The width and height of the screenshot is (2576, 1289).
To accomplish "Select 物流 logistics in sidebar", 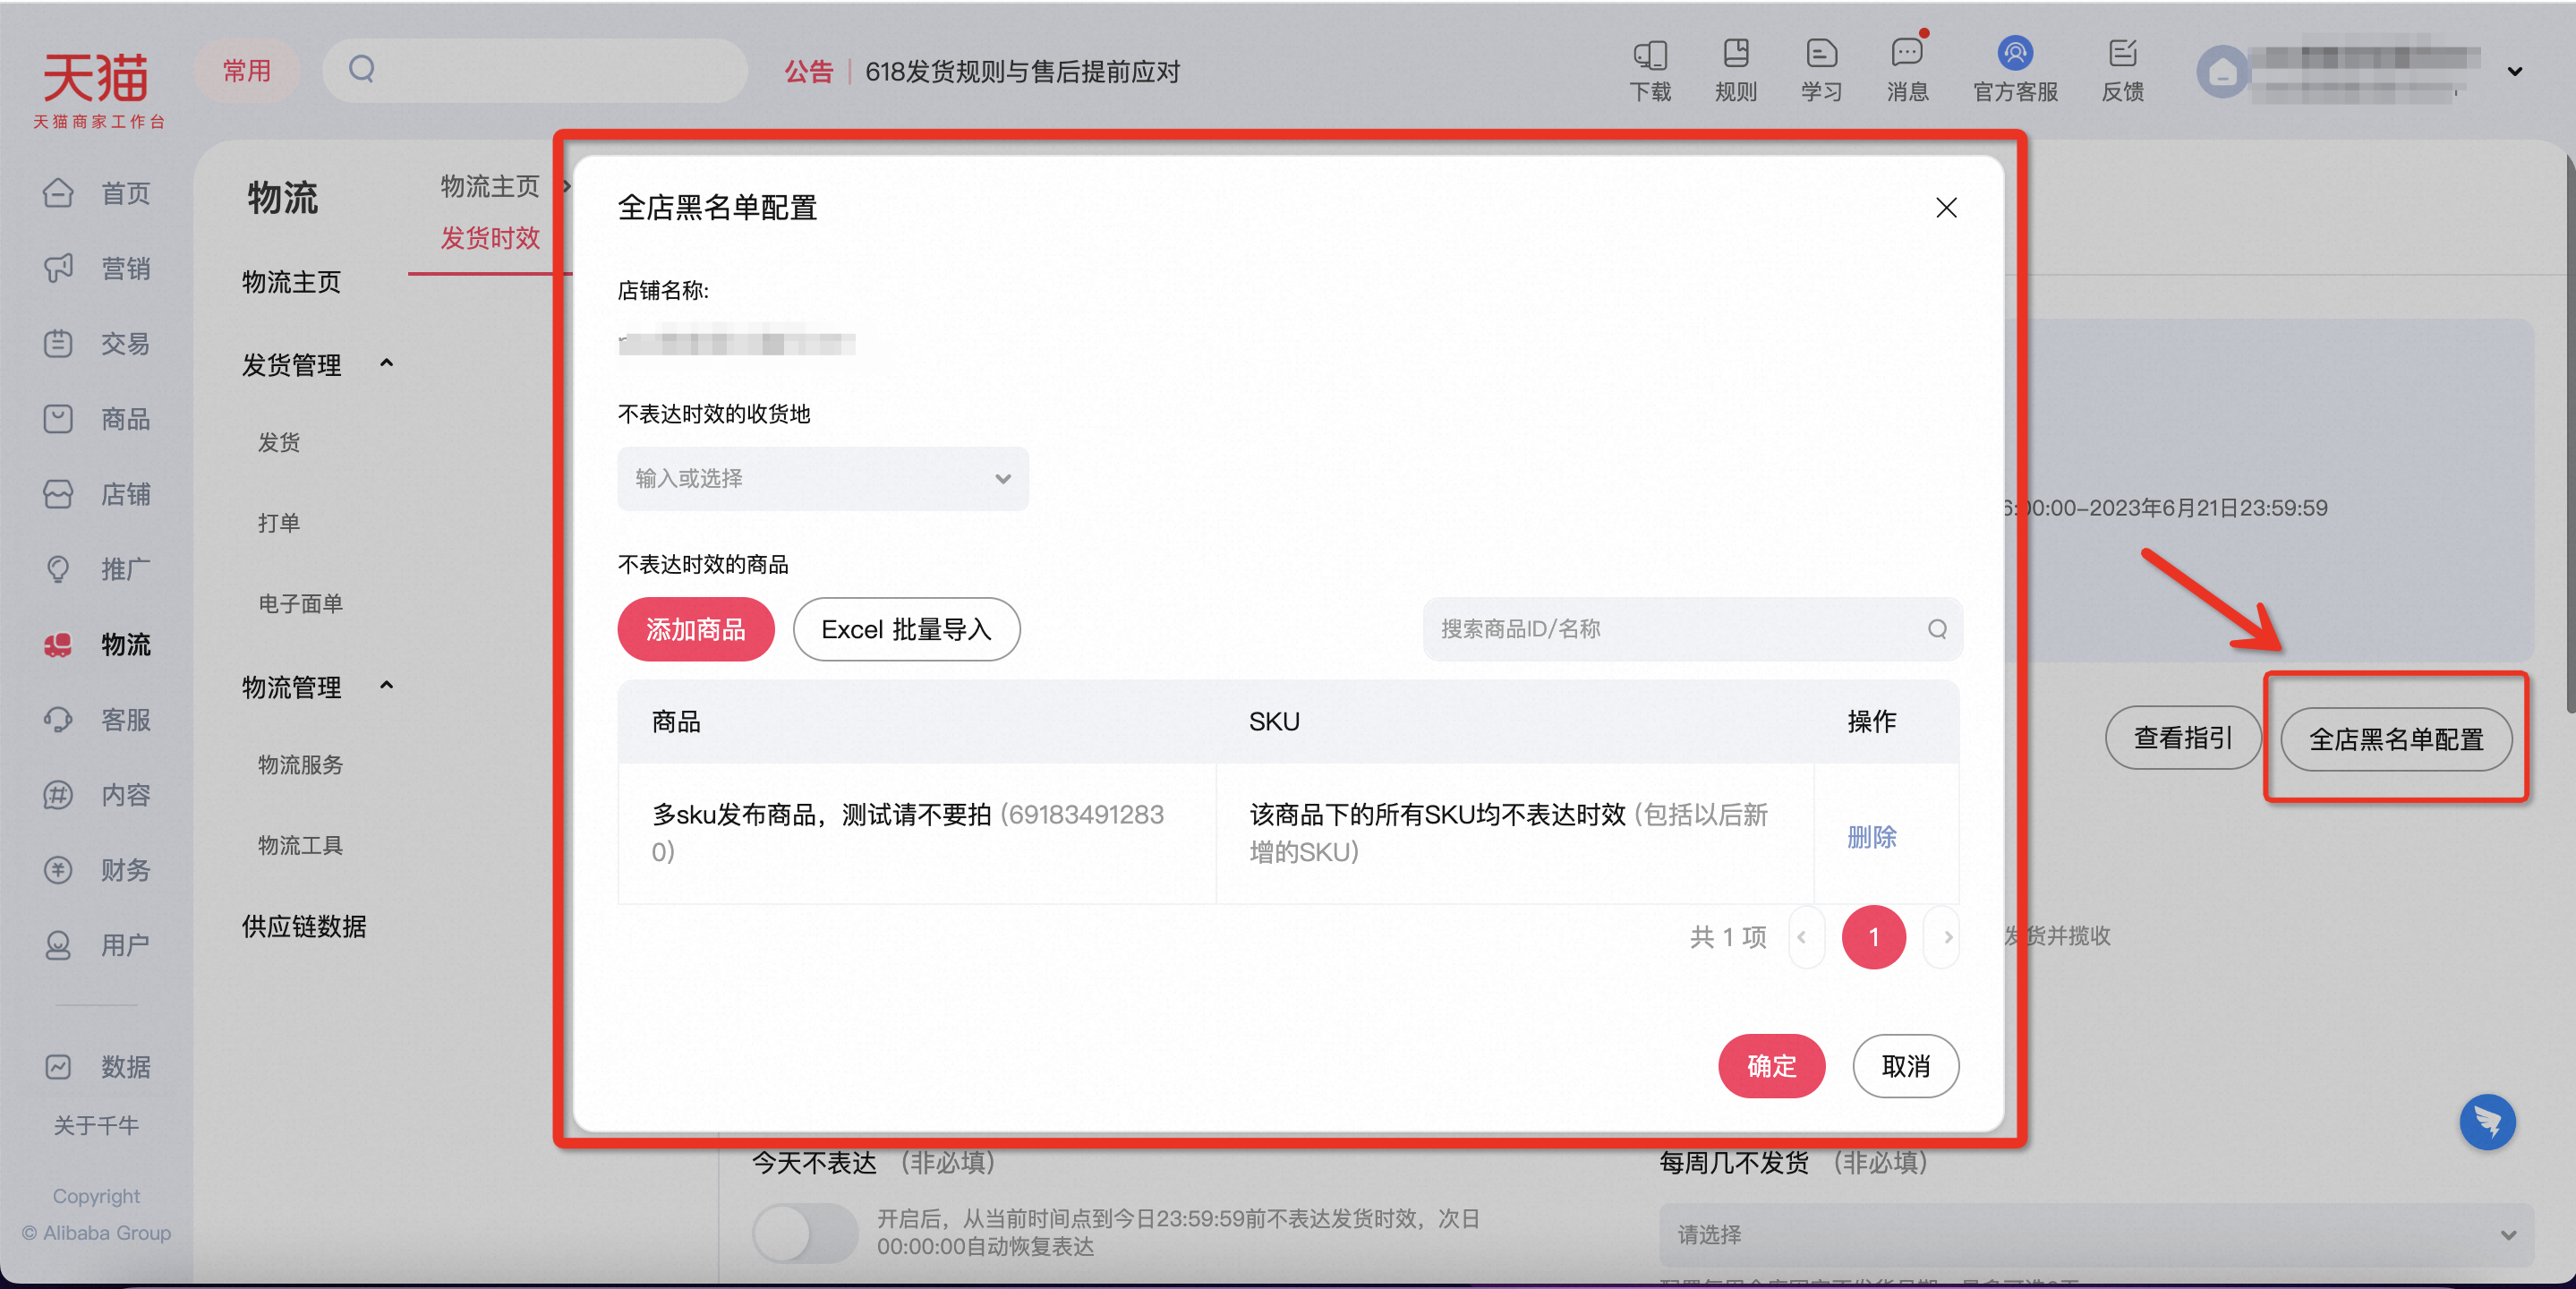I will pos(98,644).
